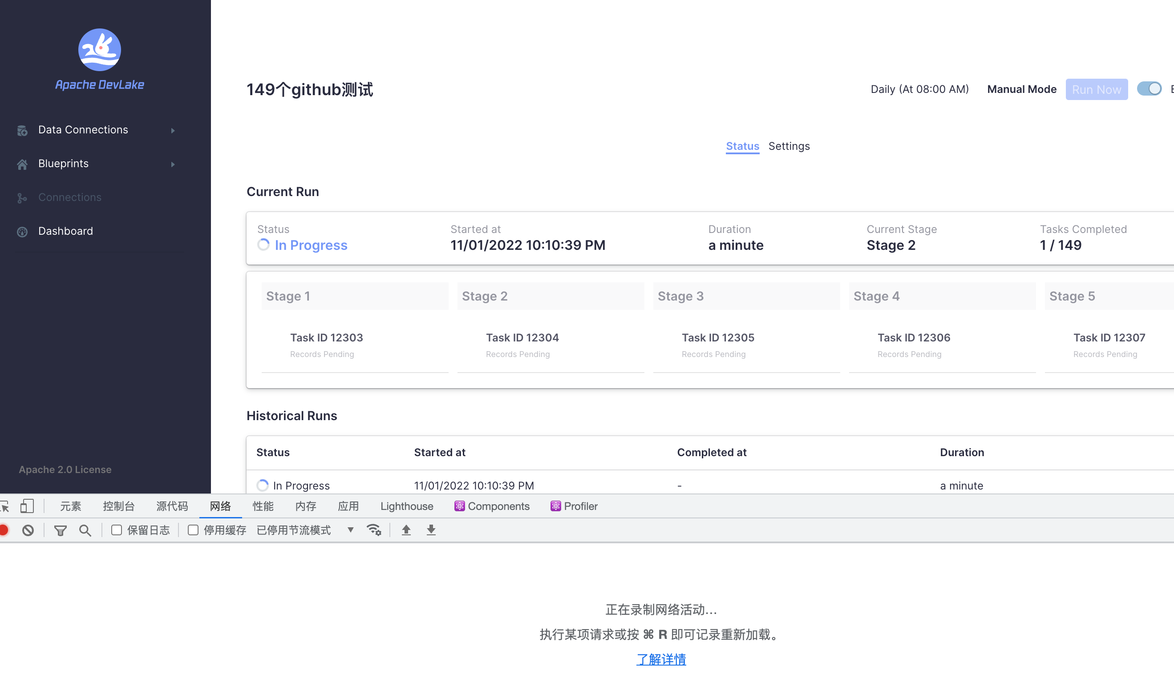The height and width of the screenshot is (690, 1174).
Task: Open the network search magnifier icon
Action: coord(85,530)
